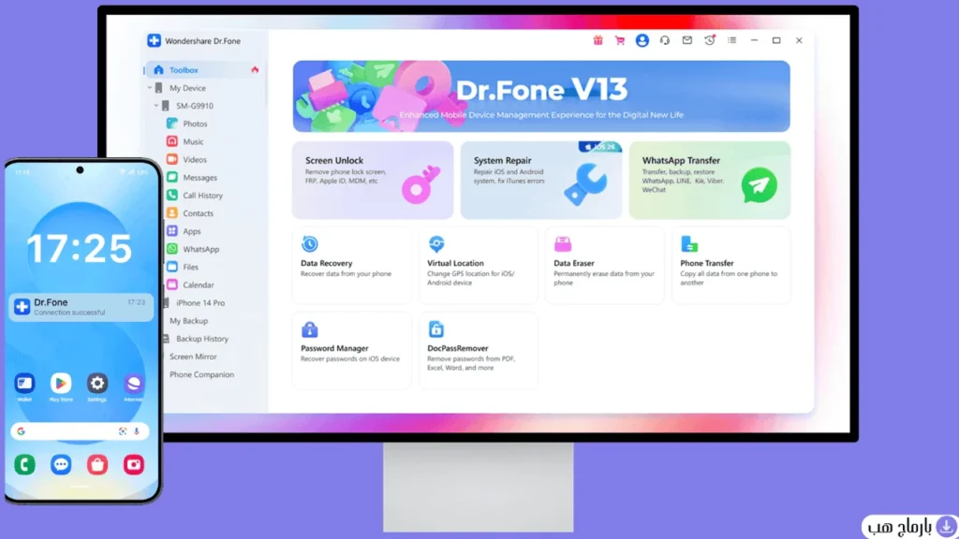959x539 pixels.
Task: Click the headset support icon
Action: (665, 40)
